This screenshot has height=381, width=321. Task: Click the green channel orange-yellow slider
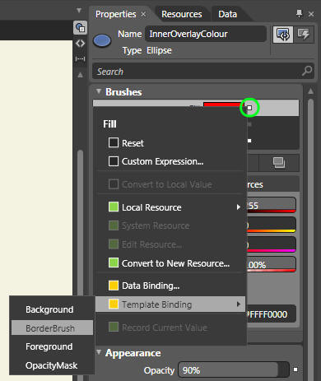[x=271, y=225]
